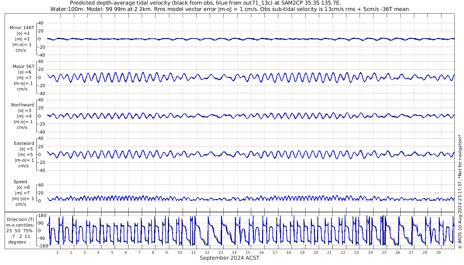
Task: Click date label 29 on the time axis
Action: click(438, 252)
